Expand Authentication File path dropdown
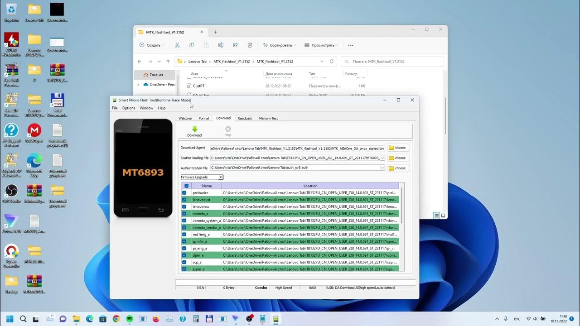Screen dimensions: 580x326 coord(382,168)
